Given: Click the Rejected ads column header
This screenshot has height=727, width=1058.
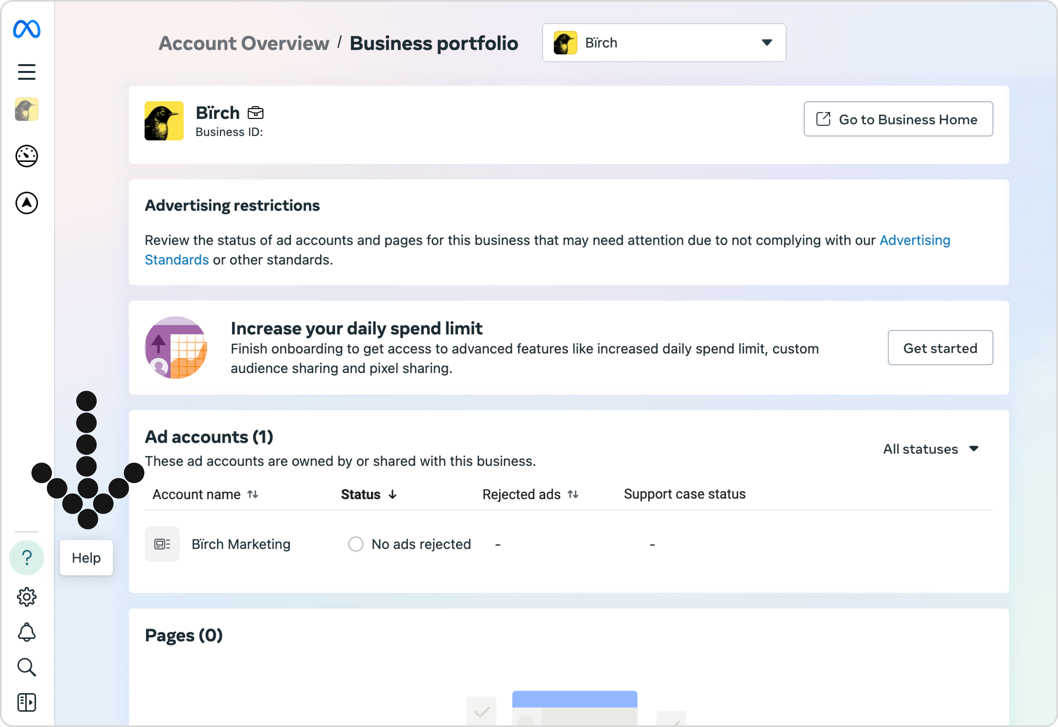Looking at the screenshot, I should (522, 494).
